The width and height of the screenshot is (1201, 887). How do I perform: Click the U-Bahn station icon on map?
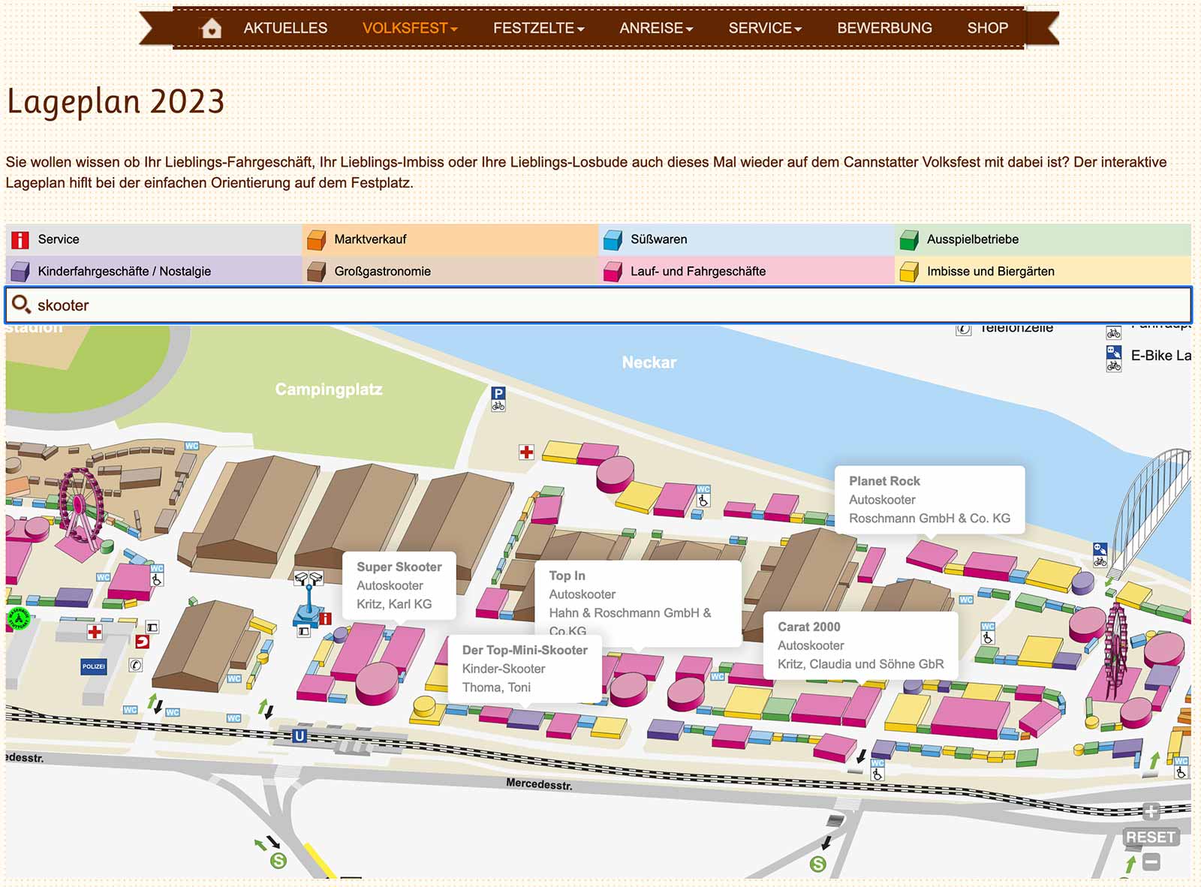coord(299,736)
